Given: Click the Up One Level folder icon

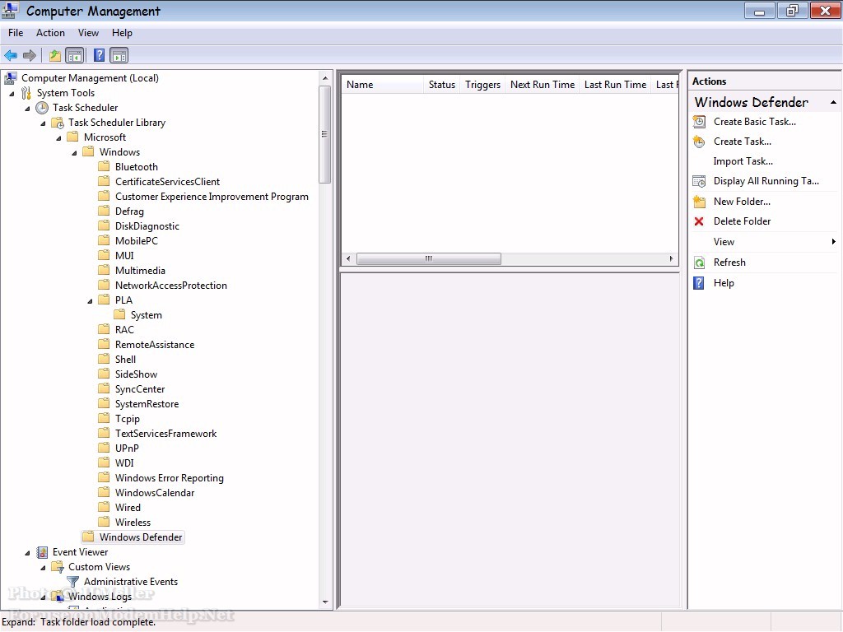Looking at the screenshot, I should point(55,55).
